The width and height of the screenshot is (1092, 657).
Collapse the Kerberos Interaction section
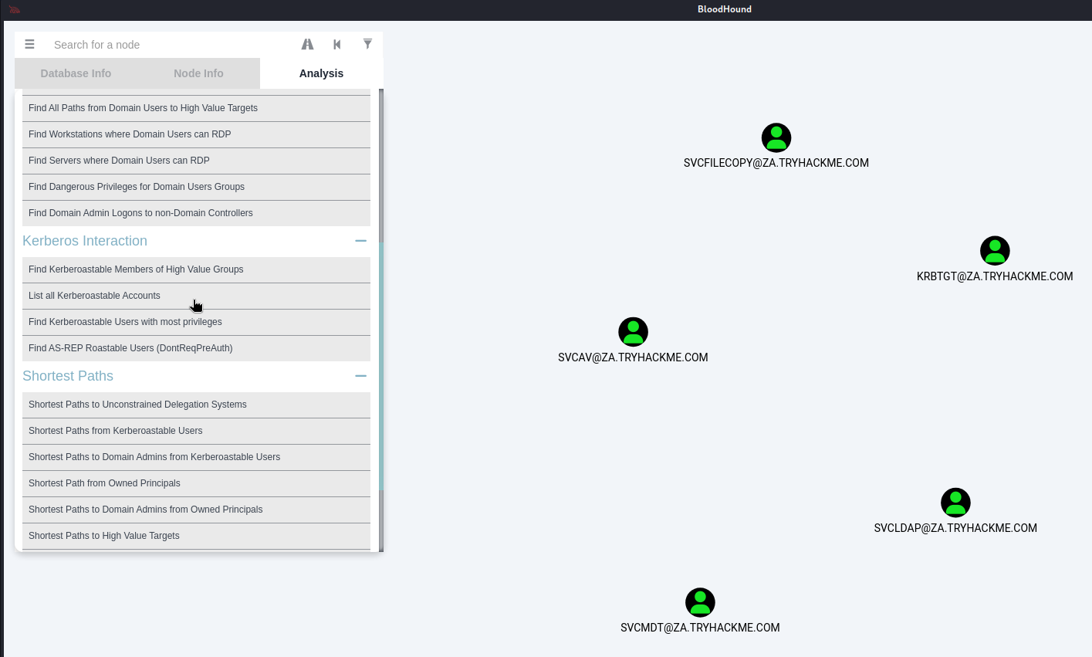pyautogui.click(x=360, y=241)
